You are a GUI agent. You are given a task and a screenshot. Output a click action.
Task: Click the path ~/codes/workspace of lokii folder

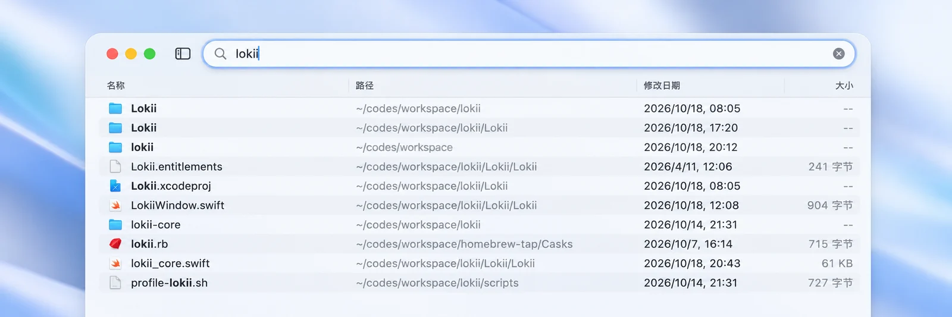coord(405,147)
